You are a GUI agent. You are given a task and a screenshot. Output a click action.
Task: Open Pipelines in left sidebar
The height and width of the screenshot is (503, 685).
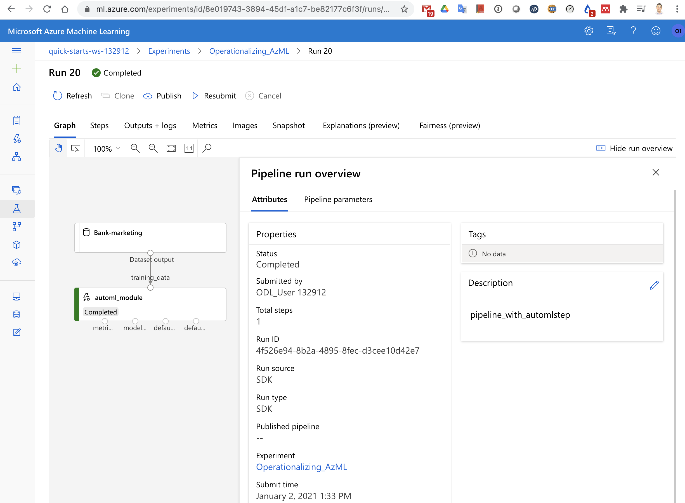[17, 227]
